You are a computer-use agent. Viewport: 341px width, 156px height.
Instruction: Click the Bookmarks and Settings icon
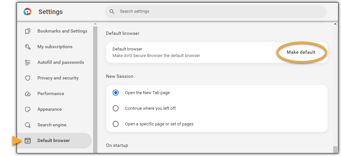(x=28, y=31)
